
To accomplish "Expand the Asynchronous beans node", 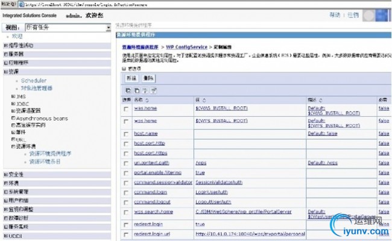I will [13, 118].
